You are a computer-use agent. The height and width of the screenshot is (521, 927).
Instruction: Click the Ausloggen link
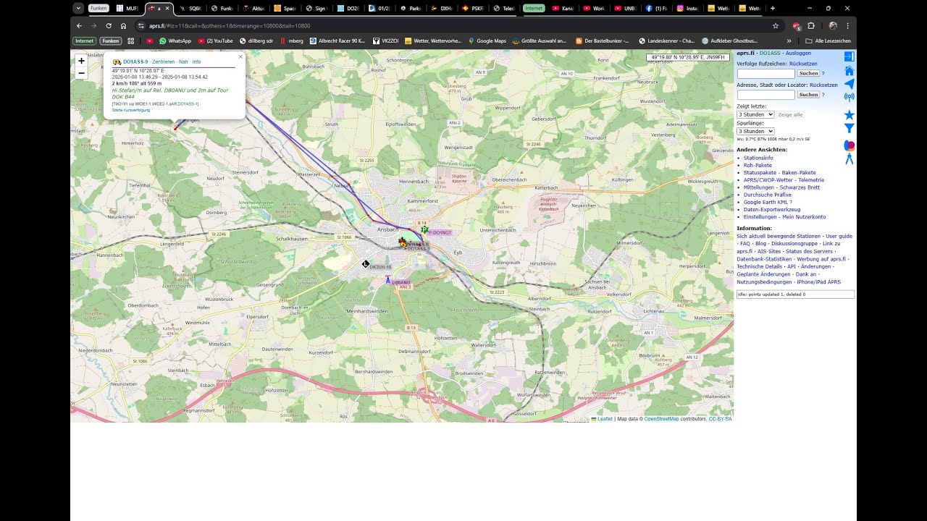coord(798,54)
